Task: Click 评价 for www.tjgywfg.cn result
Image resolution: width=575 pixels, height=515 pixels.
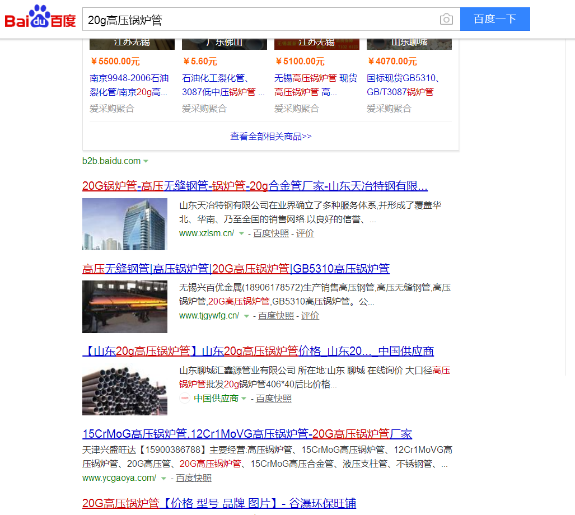Action: [x=310, y=316]
